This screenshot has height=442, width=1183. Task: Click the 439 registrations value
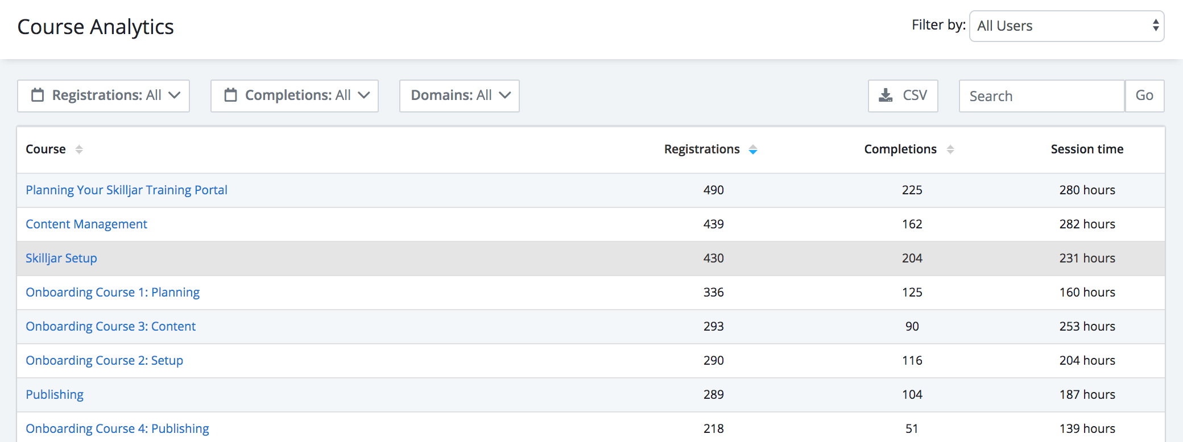pos(714,224)
